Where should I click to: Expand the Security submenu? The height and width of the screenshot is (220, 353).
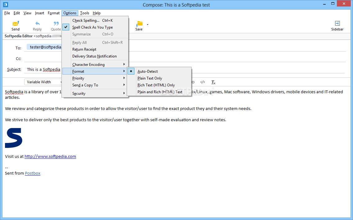(x=95, y=93)
